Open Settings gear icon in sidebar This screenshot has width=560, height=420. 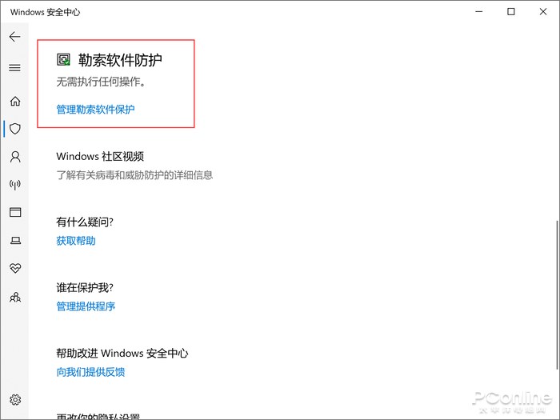click(15, 399)
